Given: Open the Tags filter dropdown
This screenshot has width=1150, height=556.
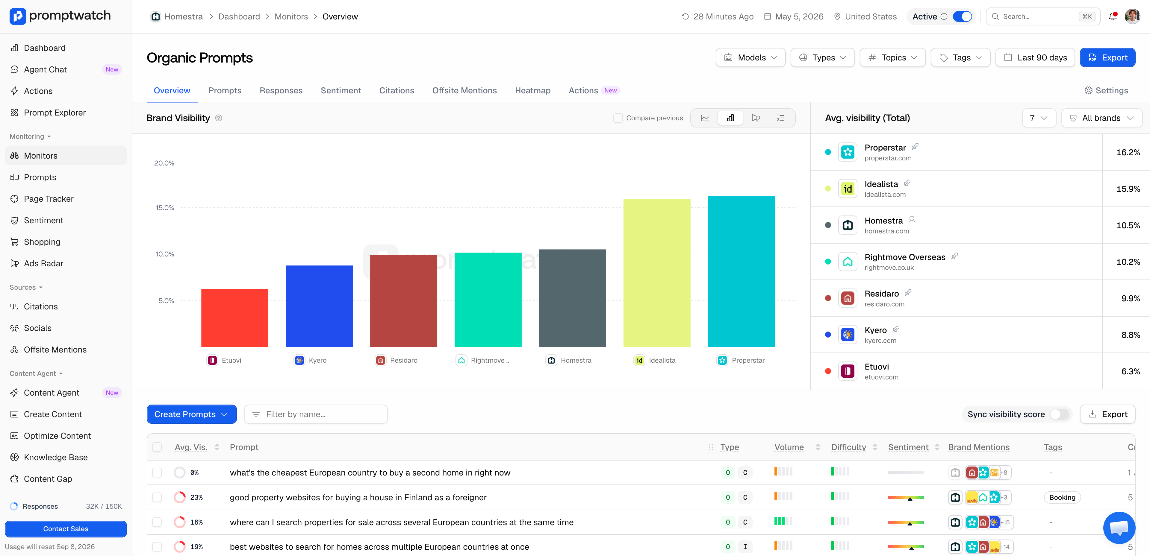Looking at the screenshot, I should tap(960, 57).
